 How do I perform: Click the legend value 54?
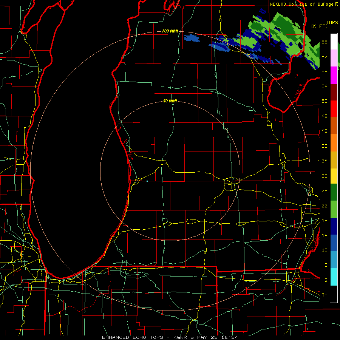(325, 86)
